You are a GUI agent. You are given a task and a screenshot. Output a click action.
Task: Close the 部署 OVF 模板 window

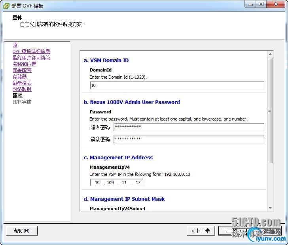(276, 4)
